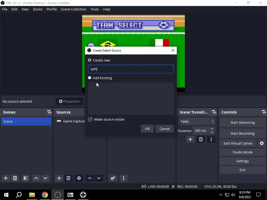Image resolution: width=267 pixels, height=200 pixels.
Task: Open the Edit menu
Action: [x=15, y=9]
